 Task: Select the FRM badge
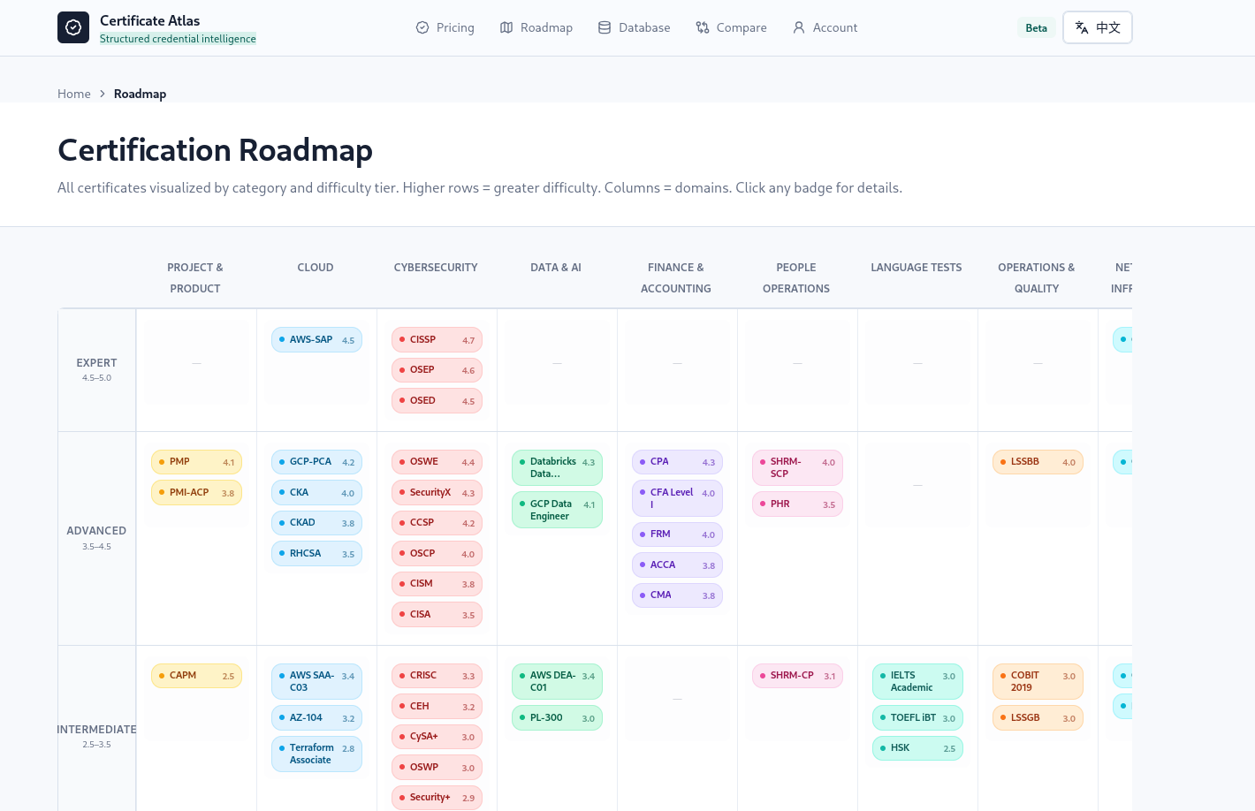[677, 534]
